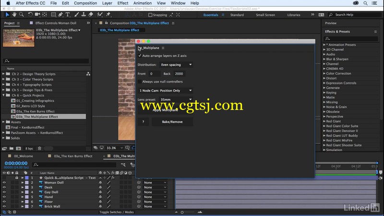Viewport: 384px width, 216px height.
Task: Collapse Ch 6 – Quick Projects folder
Action: (3, 95)
